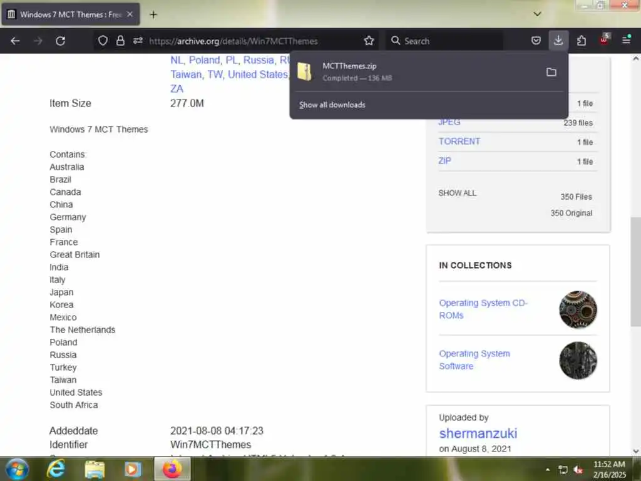Open Operating System CD-ROMs collection

tap(483, 309)
